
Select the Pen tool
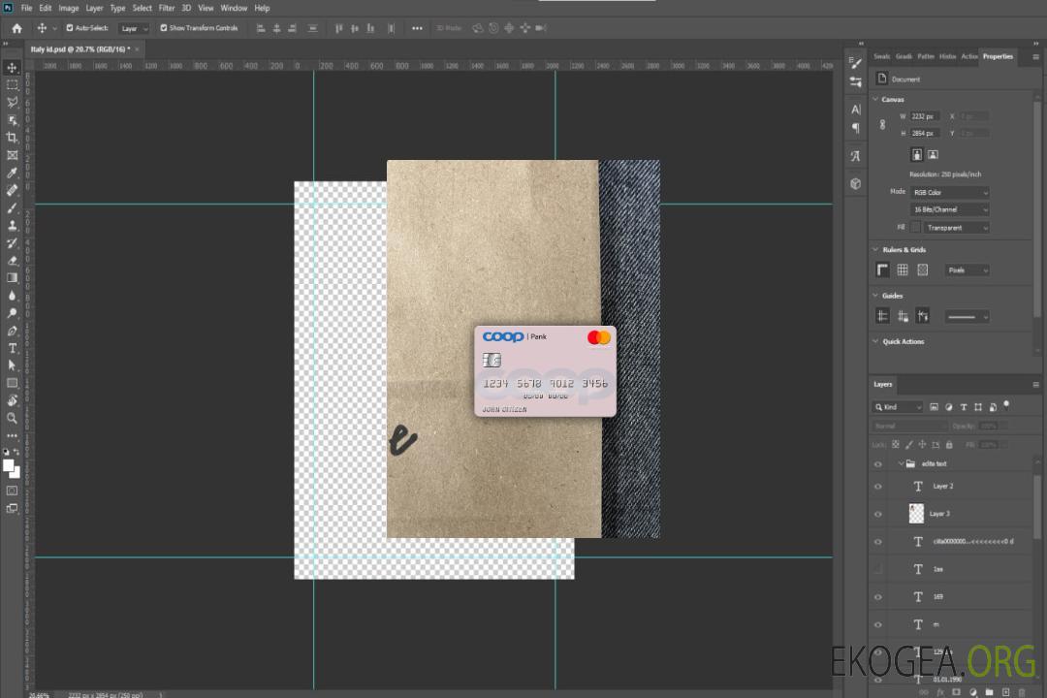[12, 331]
